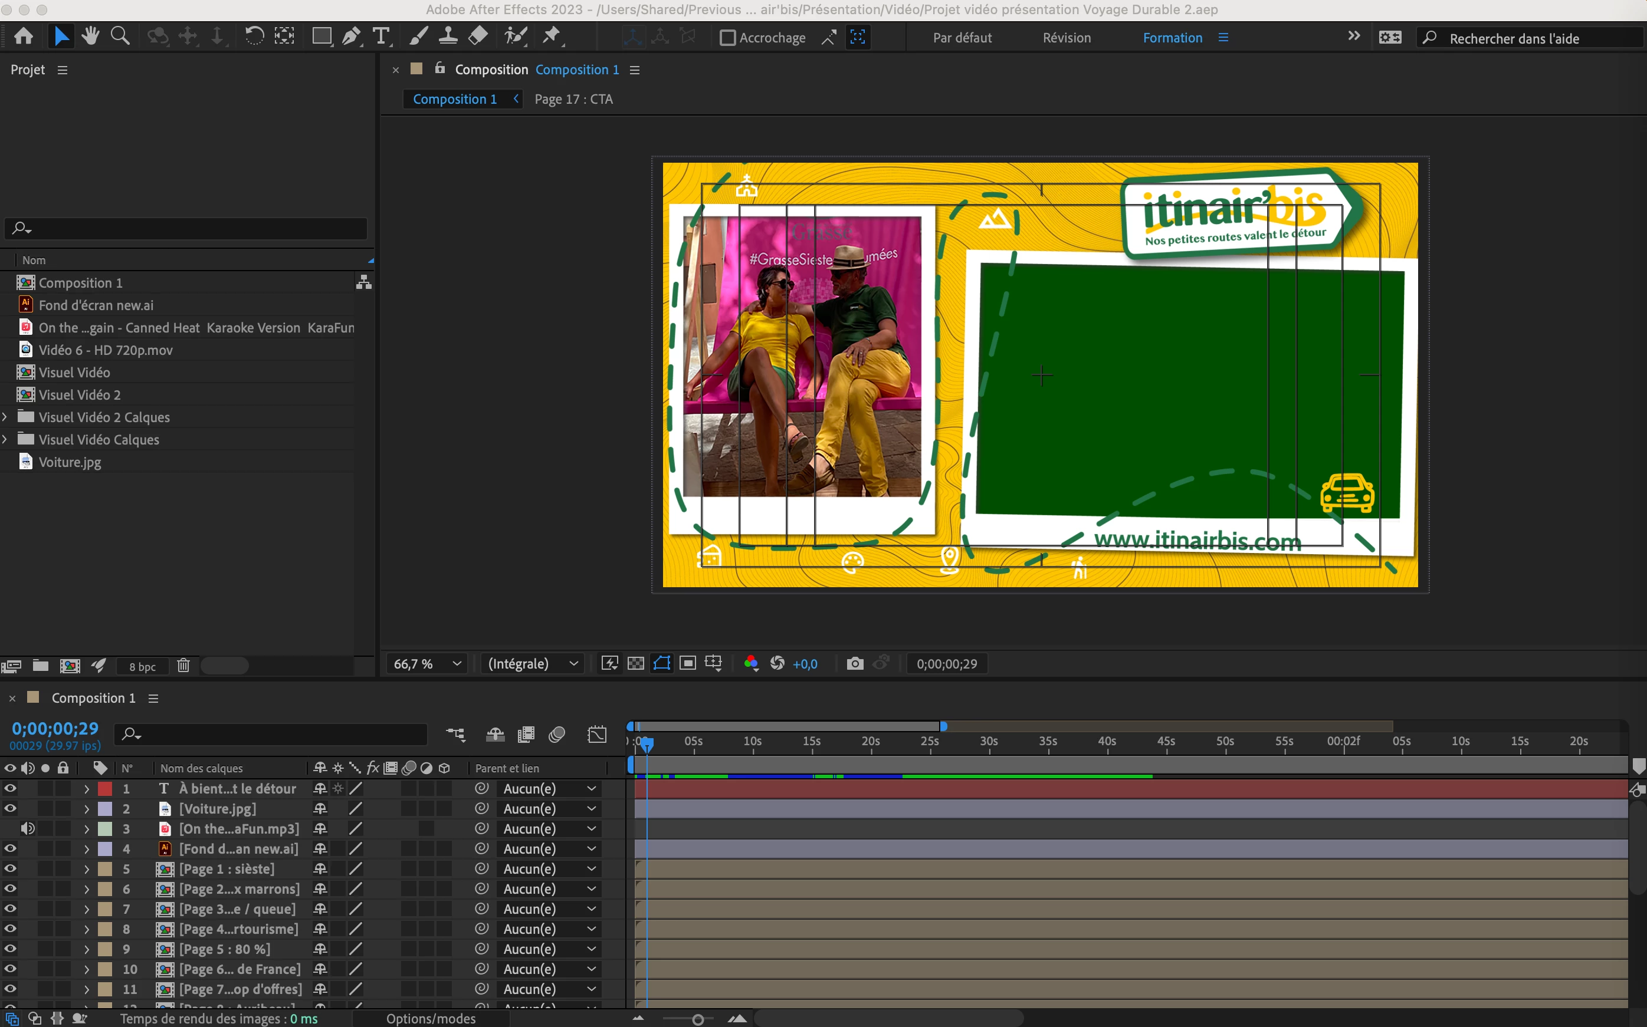Viewport: 1647px width, 1027px height.
Task: Select the Zoom magnifier tool
Action: point(120,36)
